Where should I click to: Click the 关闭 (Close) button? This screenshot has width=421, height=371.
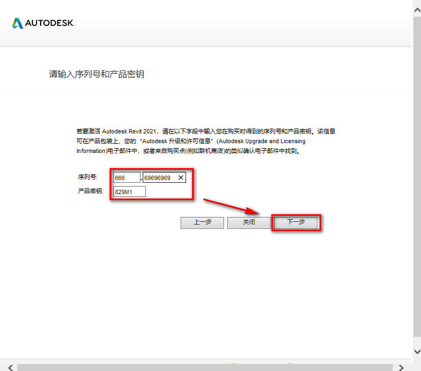click(x=248, y=222)
